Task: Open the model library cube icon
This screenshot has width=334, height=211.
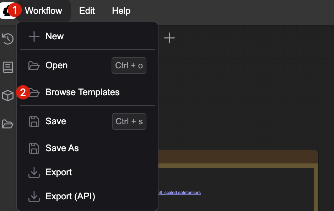Action: pyautogui.click(x=8, y=96)
